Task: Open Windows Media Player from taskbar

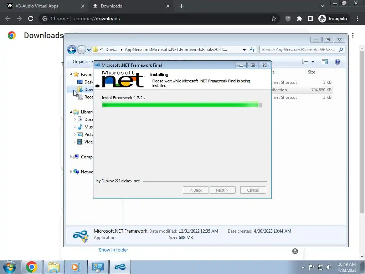Action: click(75, 267)
